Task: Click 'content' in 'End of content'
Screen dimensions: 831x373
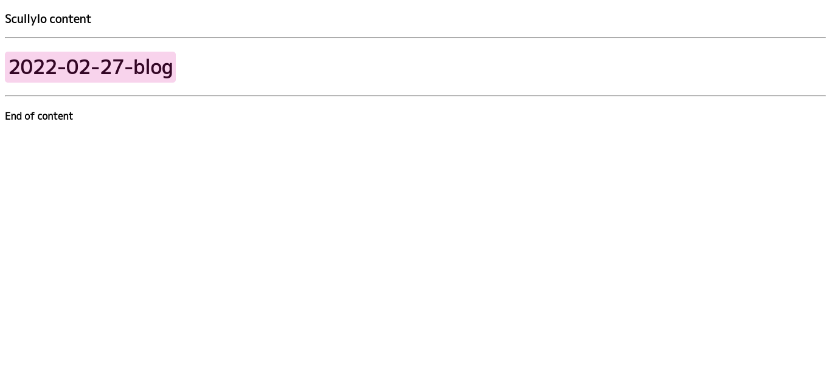Action: click(55, 116)
